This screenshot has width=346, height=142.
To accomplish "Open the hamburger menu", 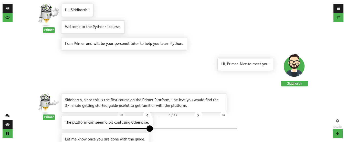I will pos(338,8).
